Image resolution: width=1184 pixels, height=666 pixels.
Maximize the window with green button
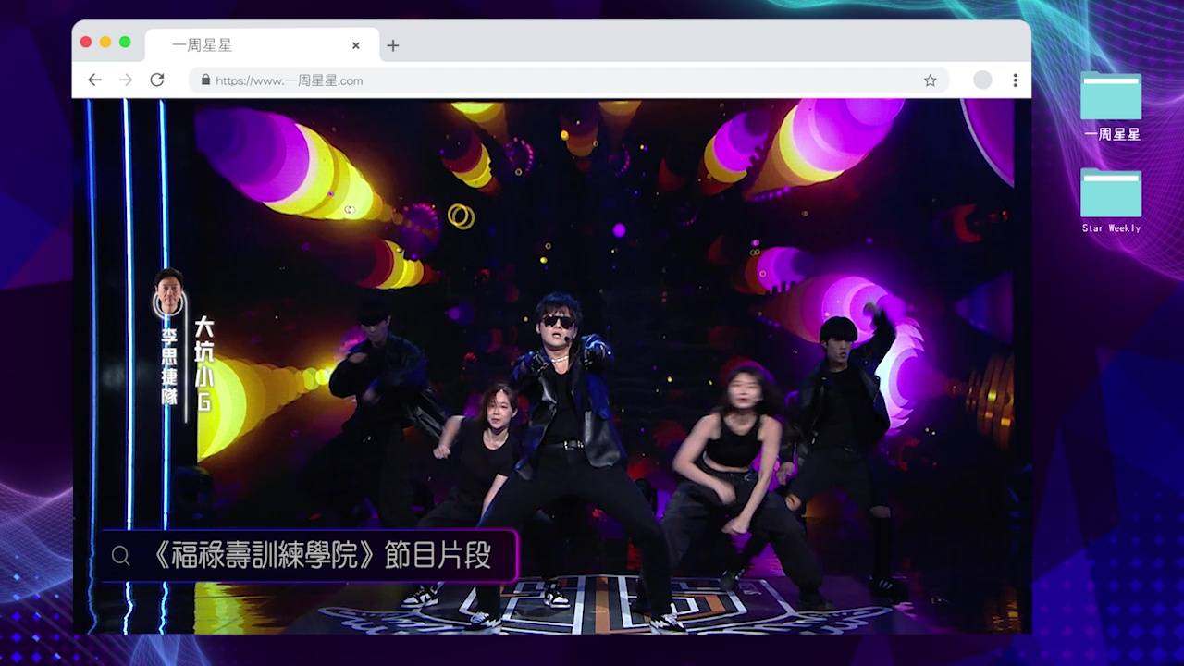(125, 43)
